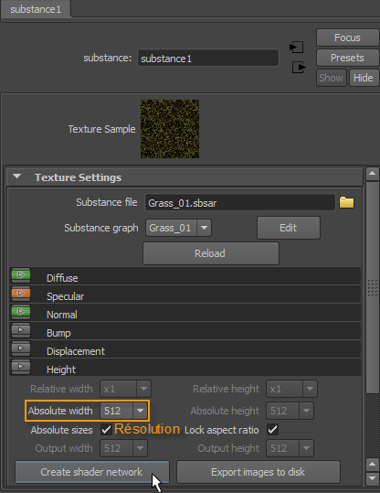Click the substance name input field
The height and width of the screenshot is (493, 380).
[x=208, y=59]
